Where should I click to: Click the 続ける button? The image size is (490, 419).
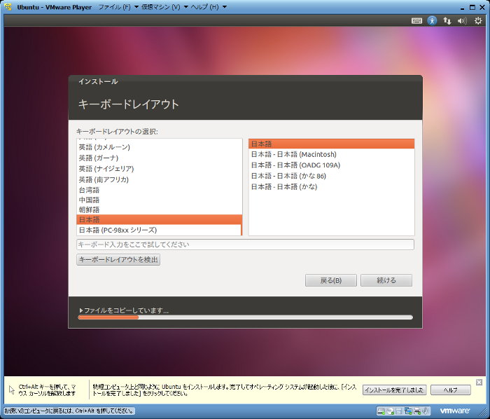click(386, 280)
